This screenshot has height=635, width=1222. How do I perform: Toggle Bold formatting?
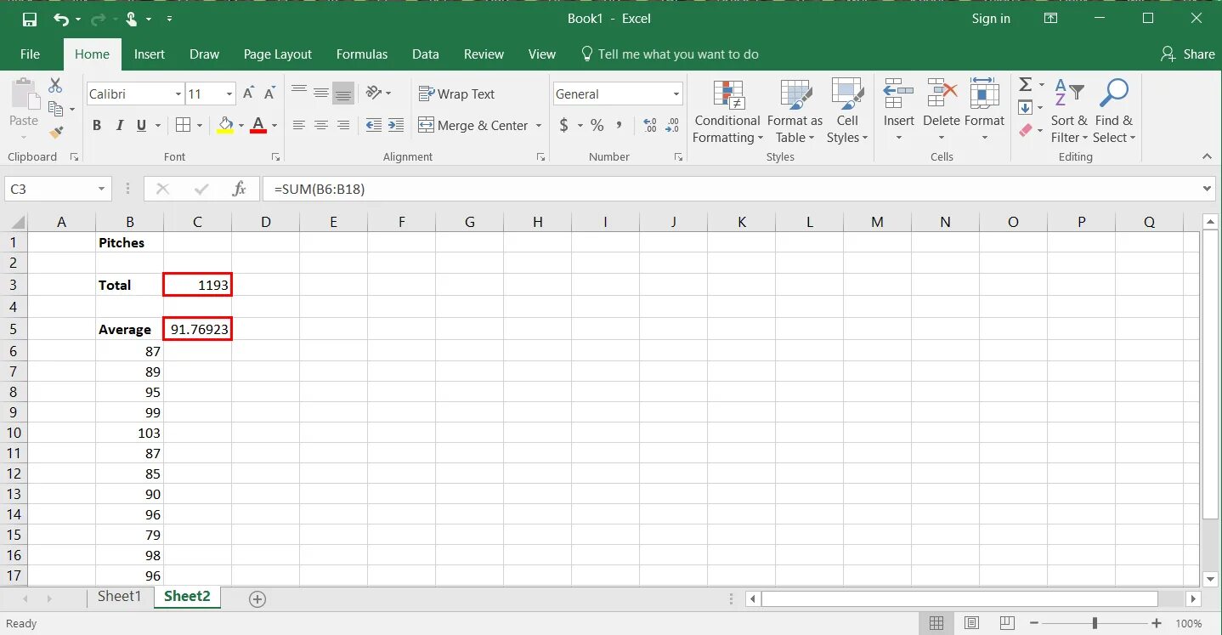[x=97, y=125]
